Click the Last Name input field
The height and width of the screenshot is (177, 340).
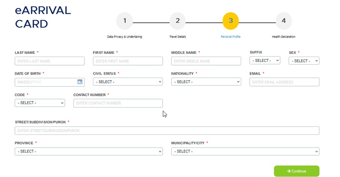(x=50, y=61)
